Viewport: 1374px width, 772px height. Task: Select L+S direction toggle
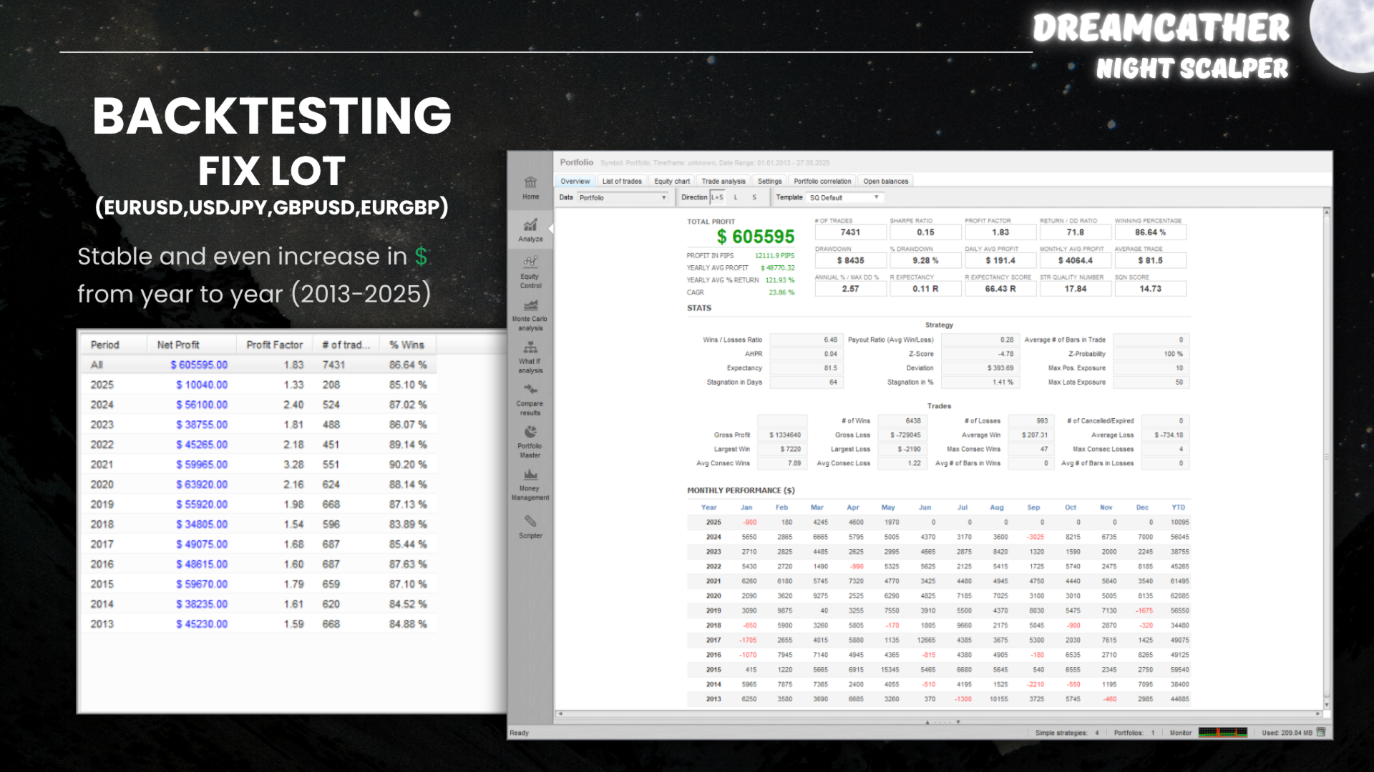[x=717, y=197]
